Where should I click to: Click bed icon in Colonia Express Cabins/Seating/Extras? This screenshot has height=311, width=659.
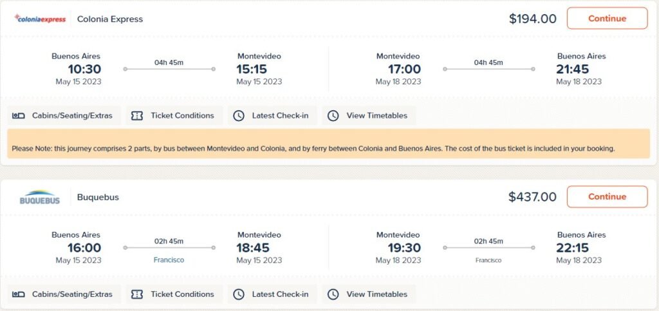pyautogui.click(x=19, y=115)
